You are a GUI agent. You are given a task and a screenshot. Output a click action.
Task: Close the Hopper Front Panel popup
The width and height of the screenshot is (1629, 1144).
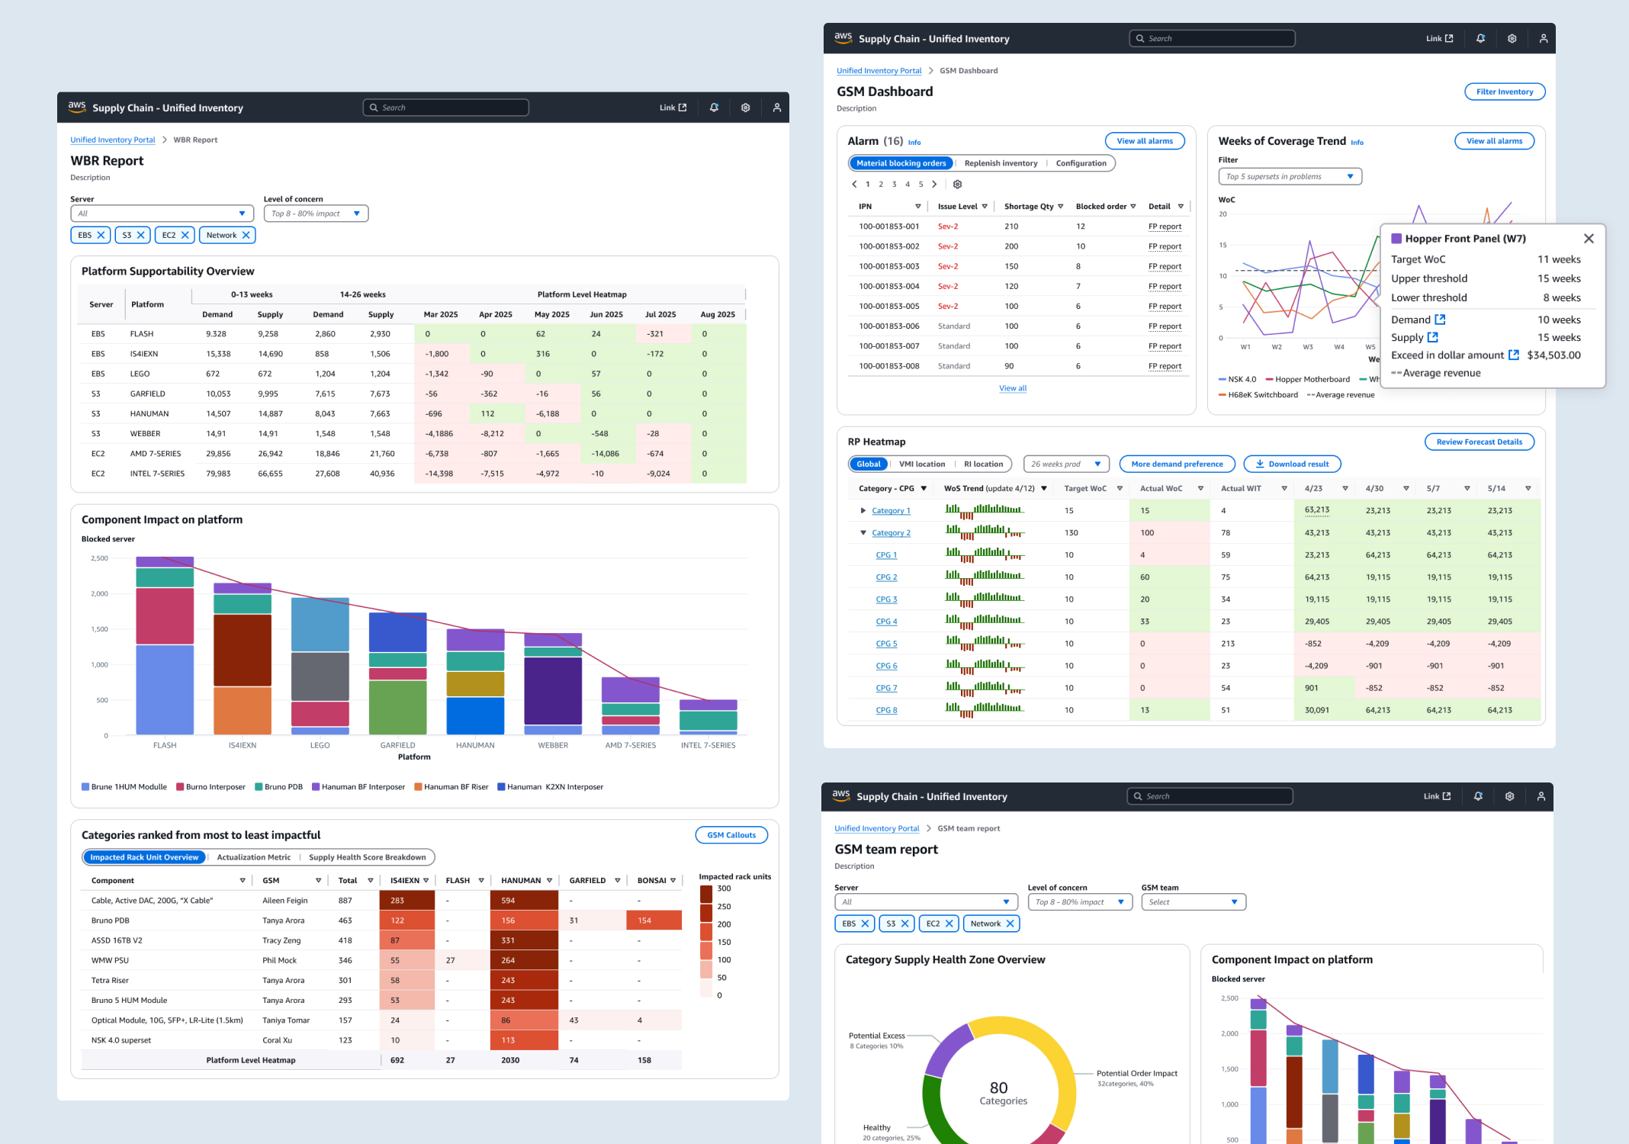pyautogui.click(x=1589, y=239)
